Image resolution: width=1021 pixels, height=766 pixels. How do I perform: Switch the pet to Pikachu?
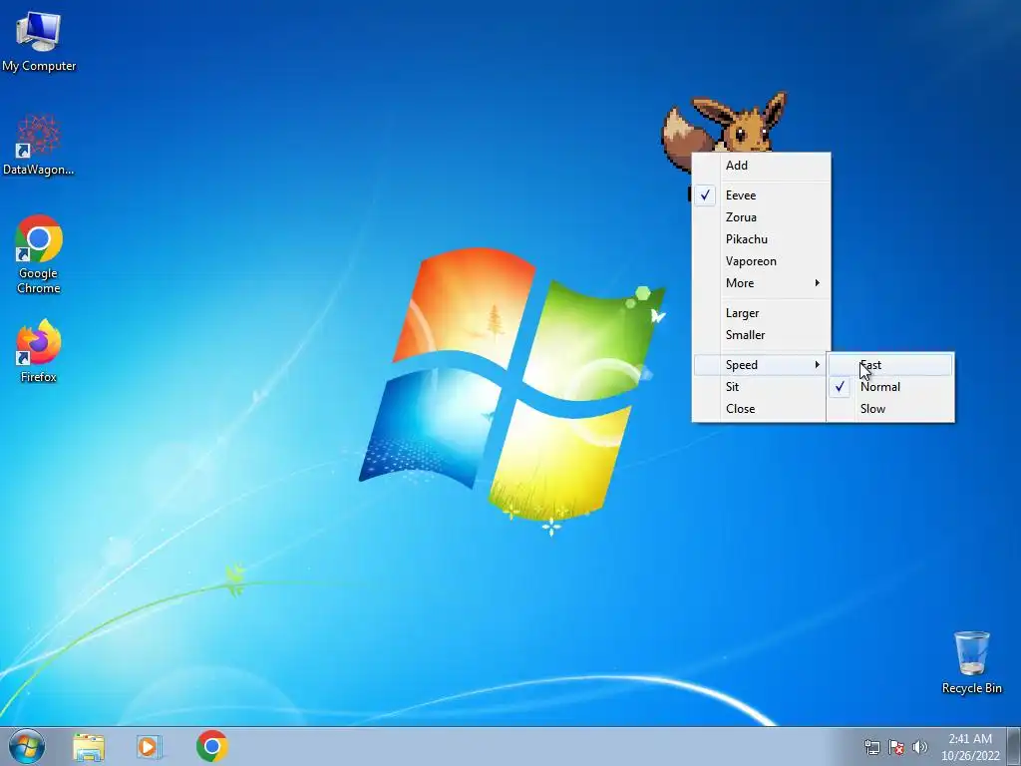pos(762,239)
